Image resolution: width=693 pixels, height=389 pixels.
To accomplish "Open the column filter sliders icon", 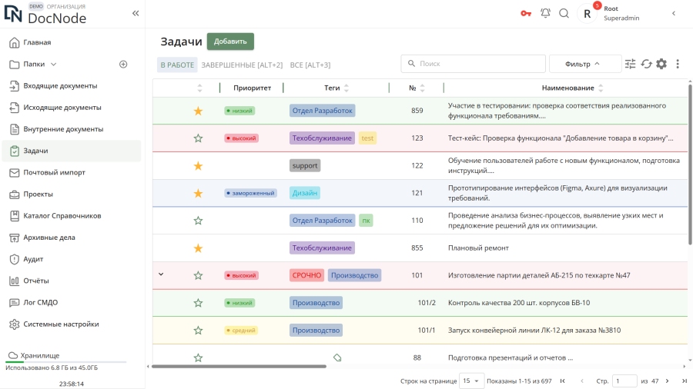I will pyautogui.click(x=631, y=64).
